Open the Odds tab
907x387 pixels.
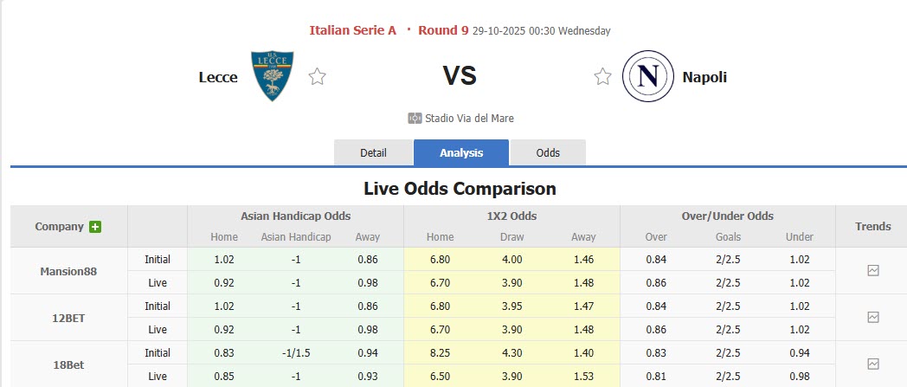(x=548, y=153)
